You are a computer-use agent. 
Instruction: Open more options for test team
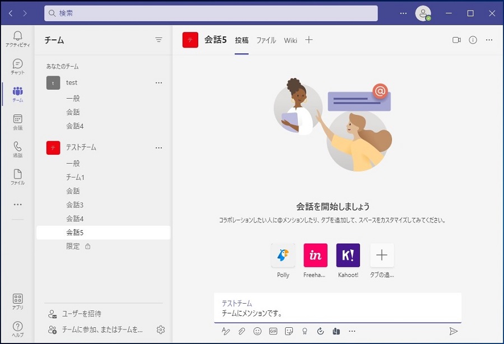tap(158, 83)
